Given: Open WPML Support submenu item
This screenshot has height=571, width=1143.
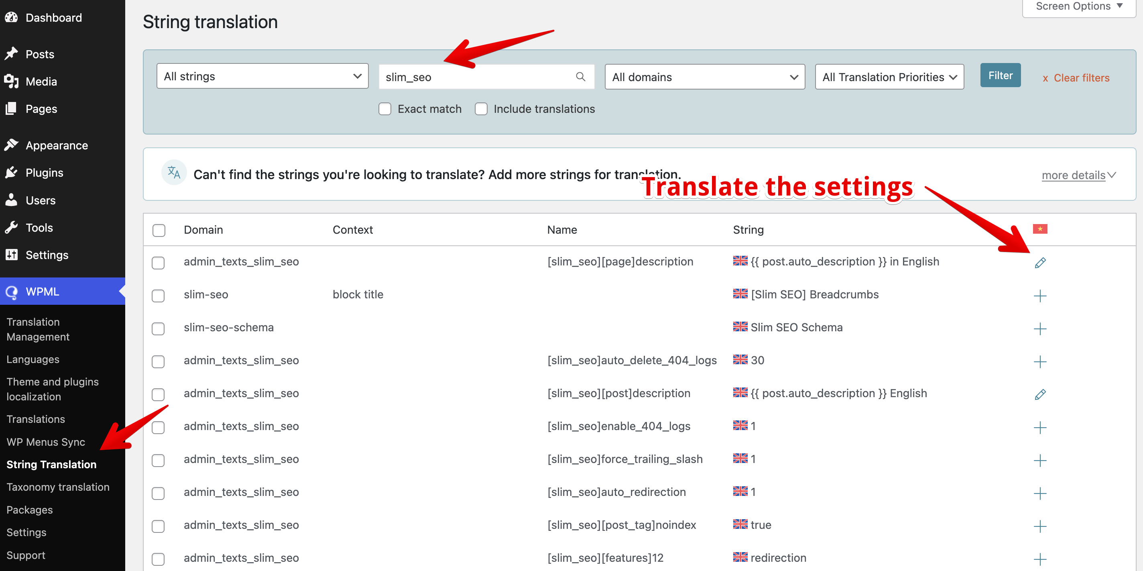Looking at the screenshot, I should (26, 555).
